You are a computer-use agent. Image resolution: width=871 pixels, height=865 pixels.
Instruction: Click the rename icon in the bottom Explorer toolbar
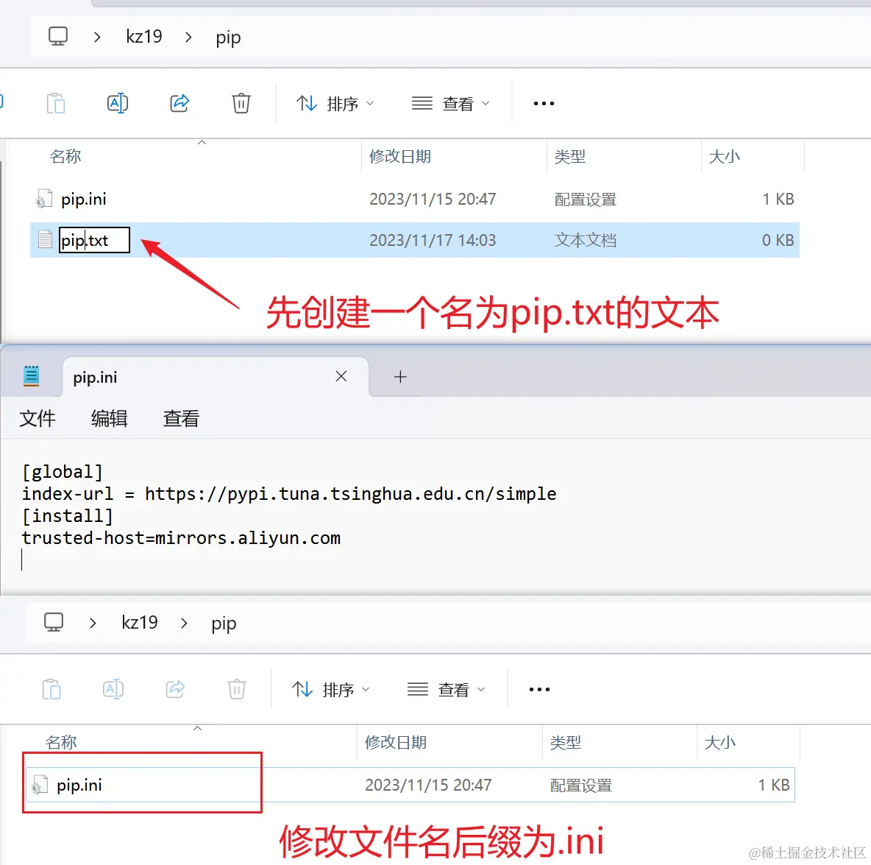pyautogui.click(x=113, y=689)
